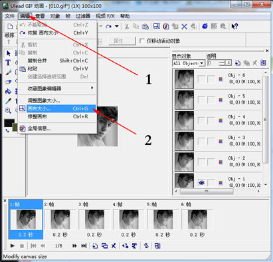The width and height of the screenshot is (273, 262).
Task: Select the Zoom magnifier tool
Action: (8, 110)
